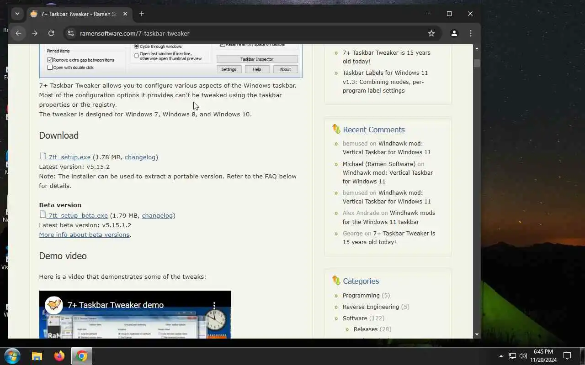Open Taskbar Labels for Windows 11 v1.3 post
The height and width of the screenshot is (365, 585).
click(x=385, y=82)
